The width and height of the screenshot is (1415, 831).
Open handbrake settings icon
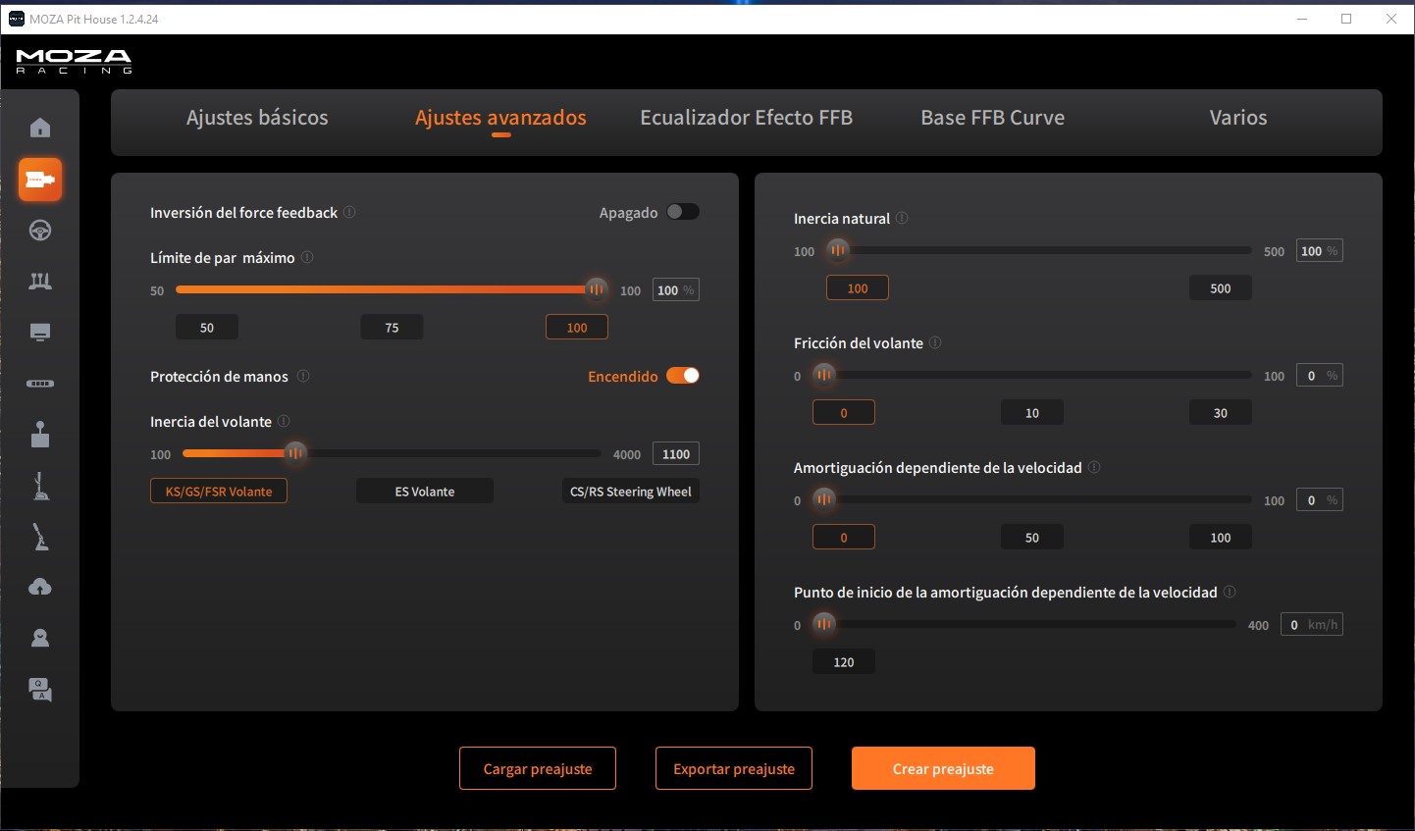pyautogui.click(x=40, y=537)
